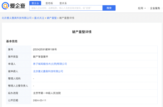Screen dimensions: 163x107
Task: Click the 案号 row label
Action: (x=11, y=49)
